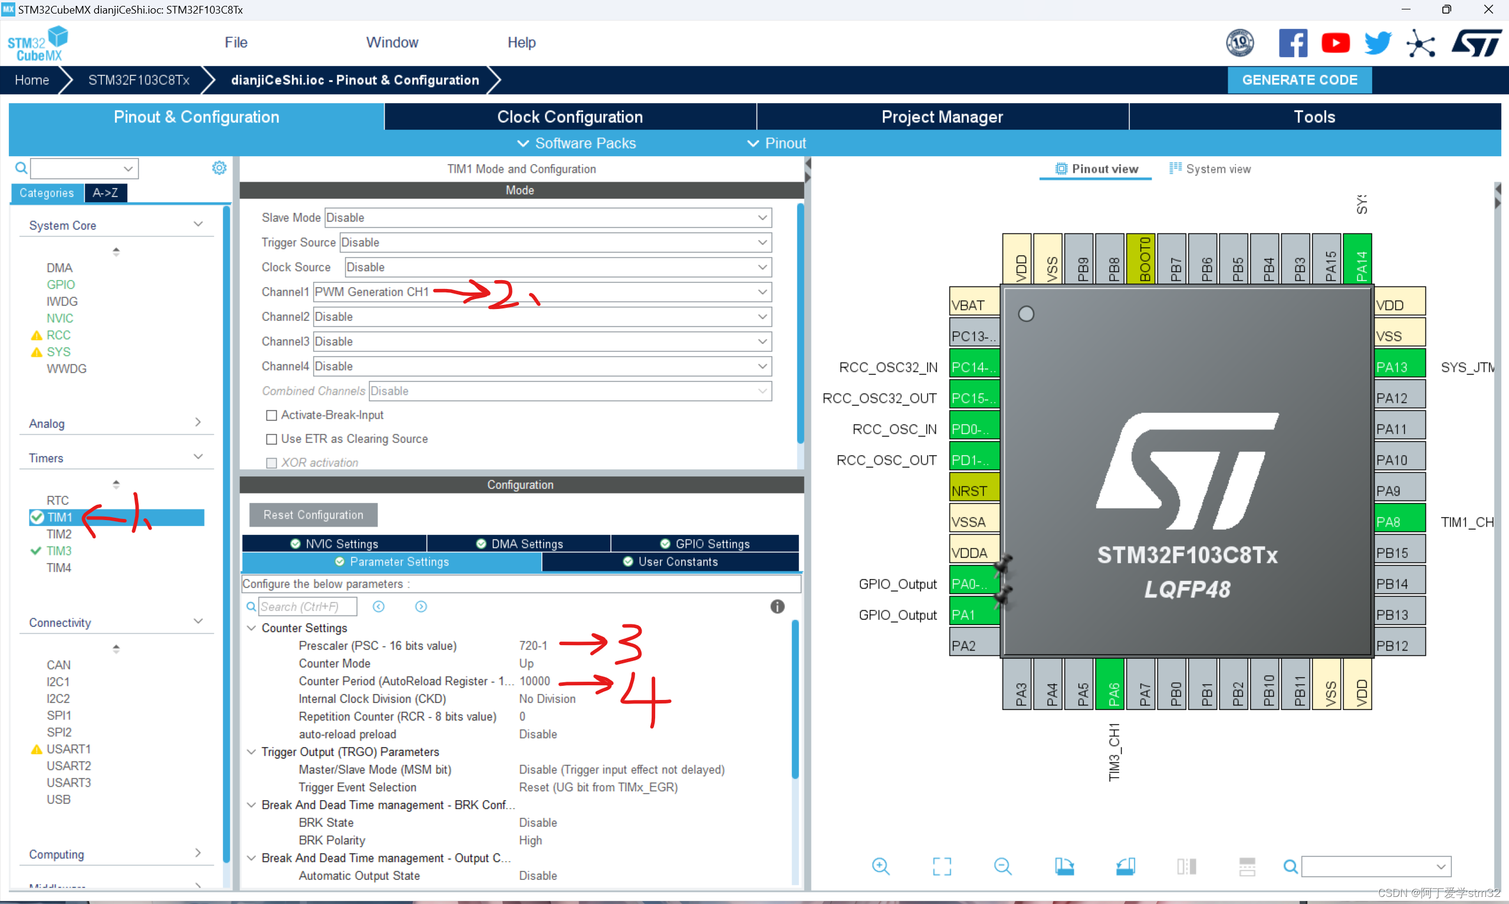This screenshot has height=904, width=1509.
Task: Open the GPIO Settings tab
Action: (x=705, y=543)
